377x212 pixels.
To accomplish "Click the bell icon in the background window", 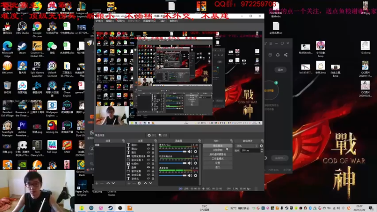I will click(x=278, y=55).
